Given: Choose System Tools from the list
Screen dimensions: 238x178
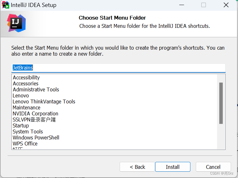Looking at the screenshot, I should point(28,132).
